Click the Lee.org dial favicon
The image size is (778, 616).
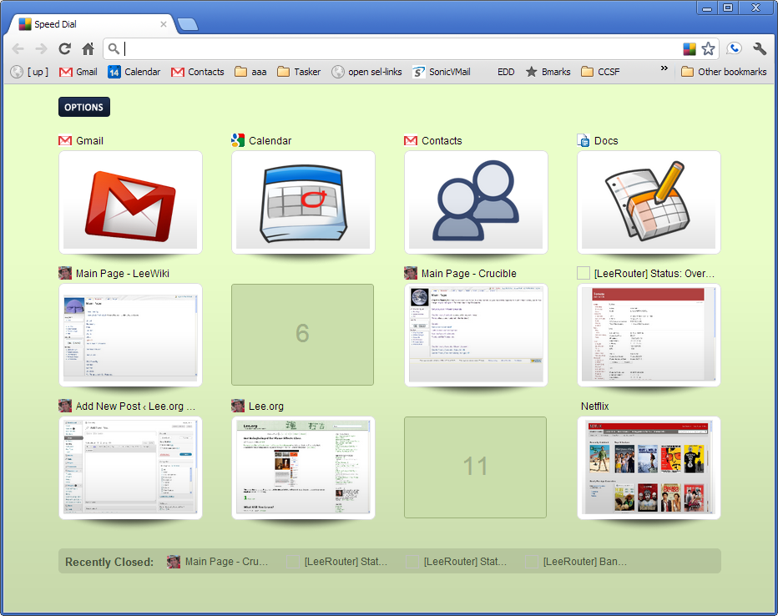[x=238, y=406]
